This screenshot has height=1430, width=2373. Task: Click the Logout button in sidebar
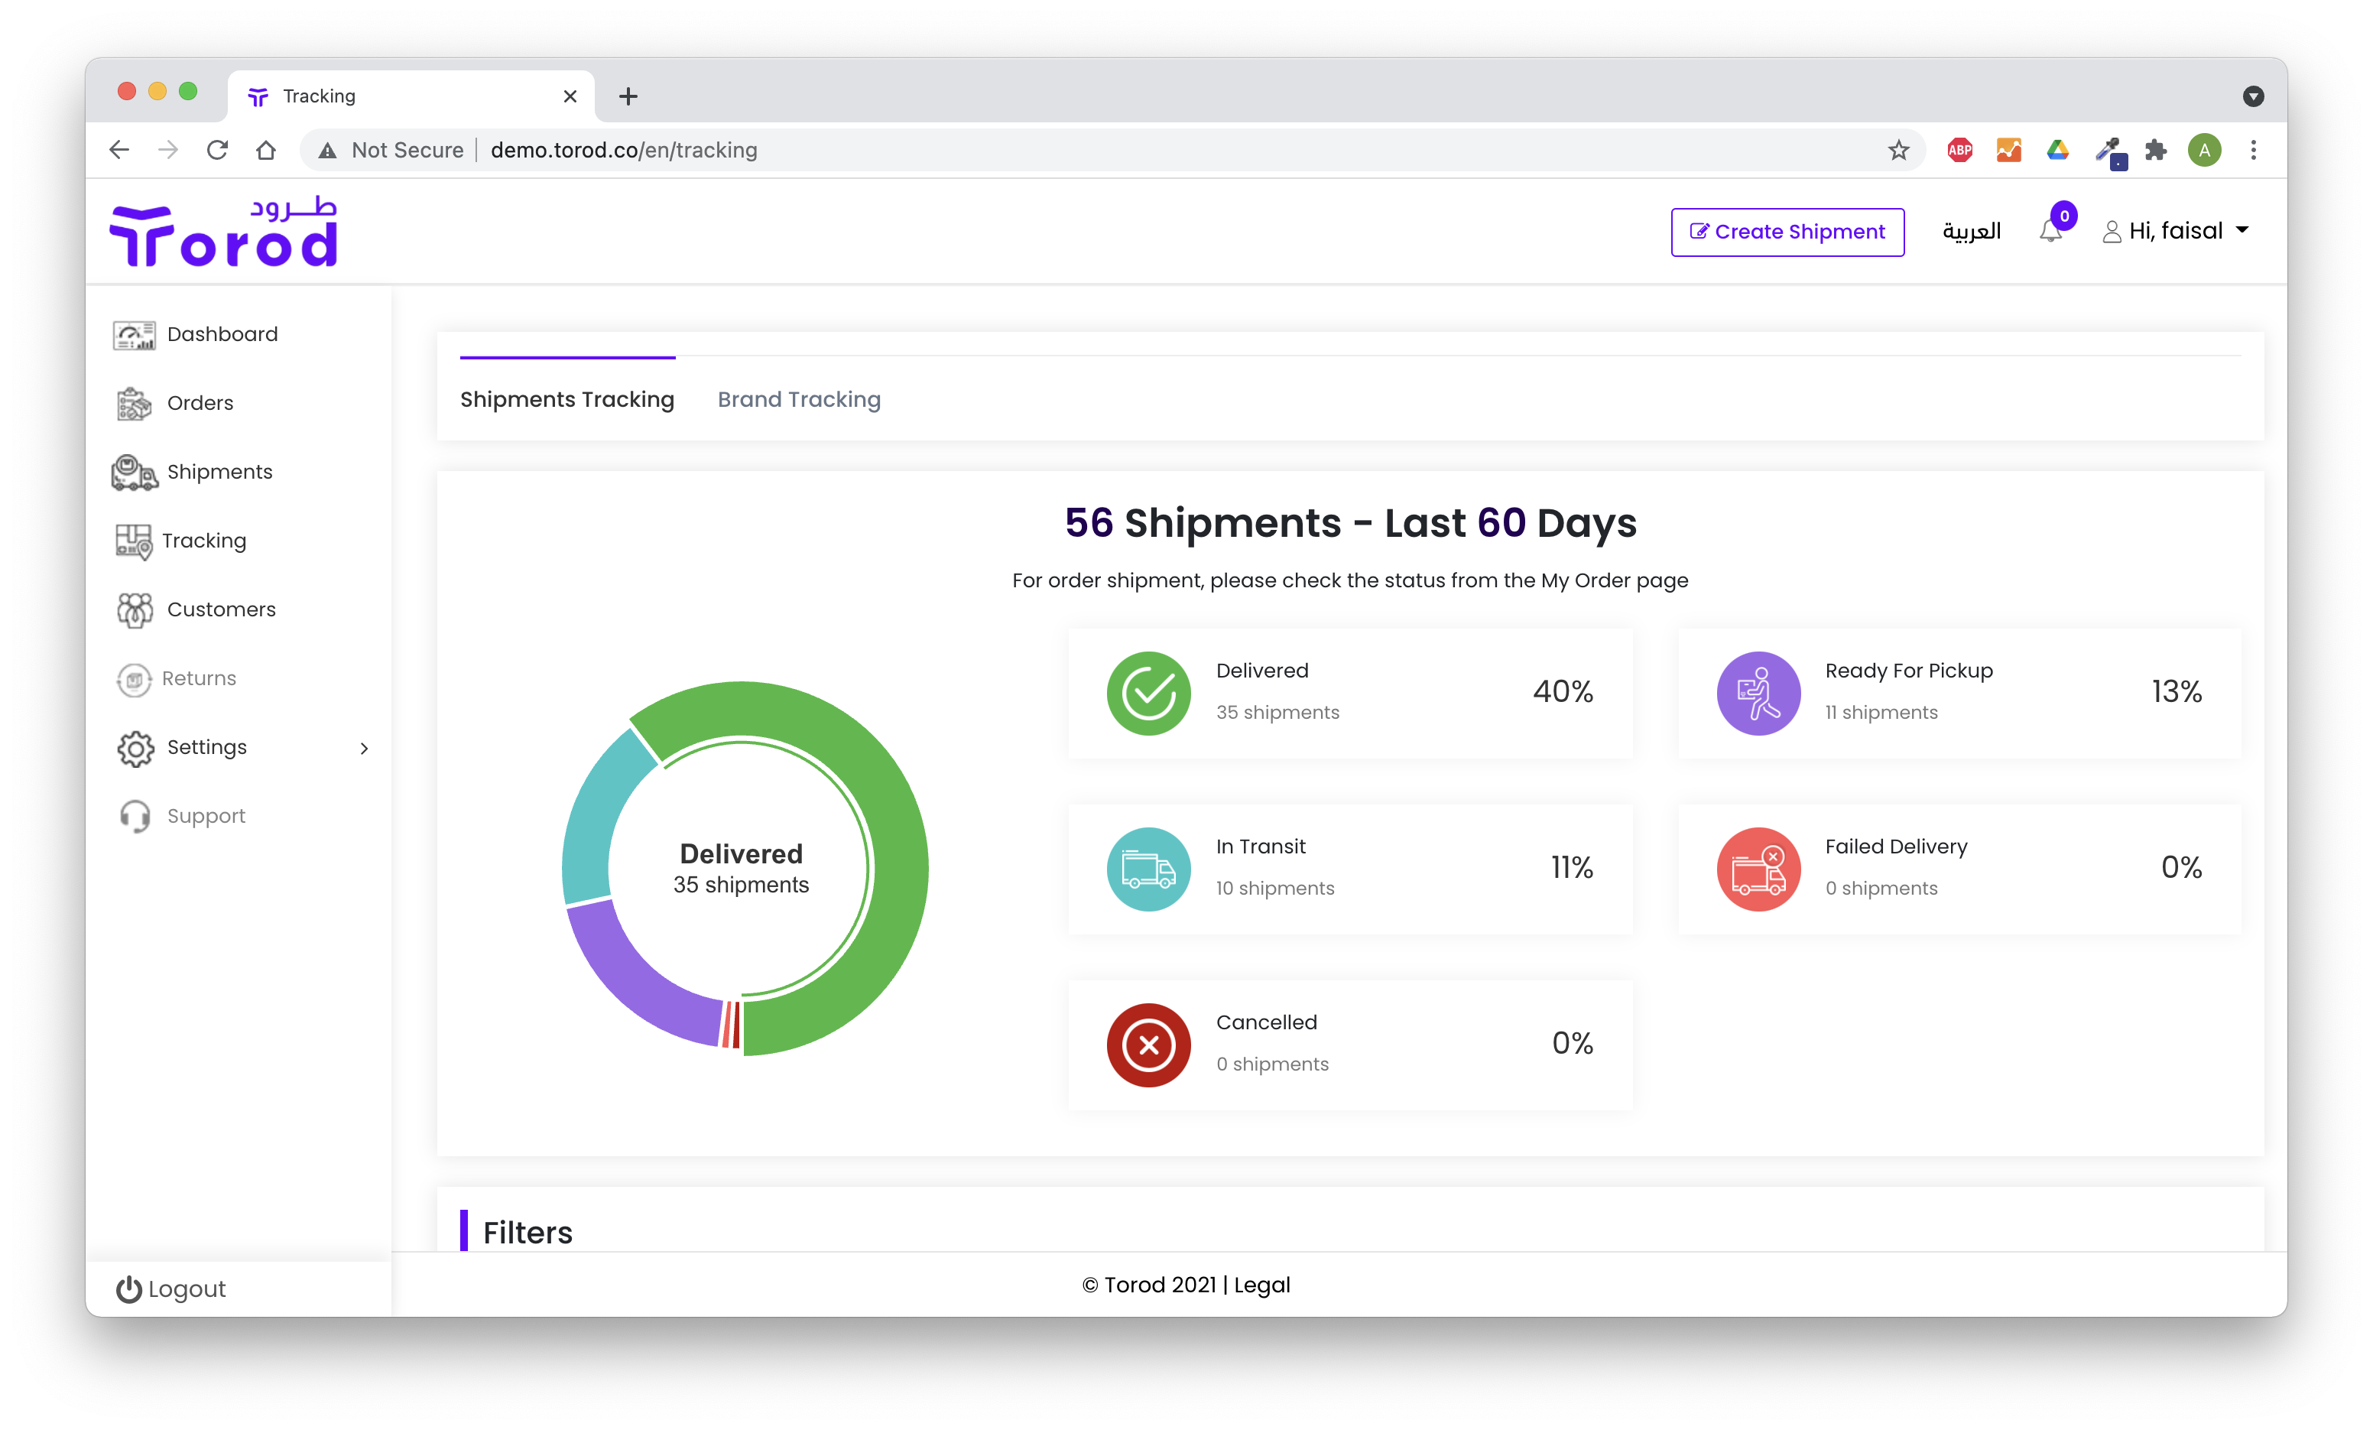(171, 1289)
